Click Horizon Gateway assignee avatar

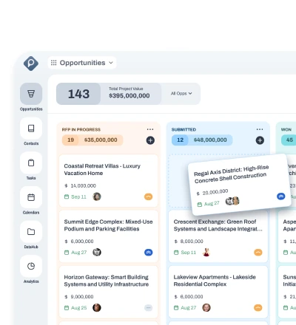point(97,307)
